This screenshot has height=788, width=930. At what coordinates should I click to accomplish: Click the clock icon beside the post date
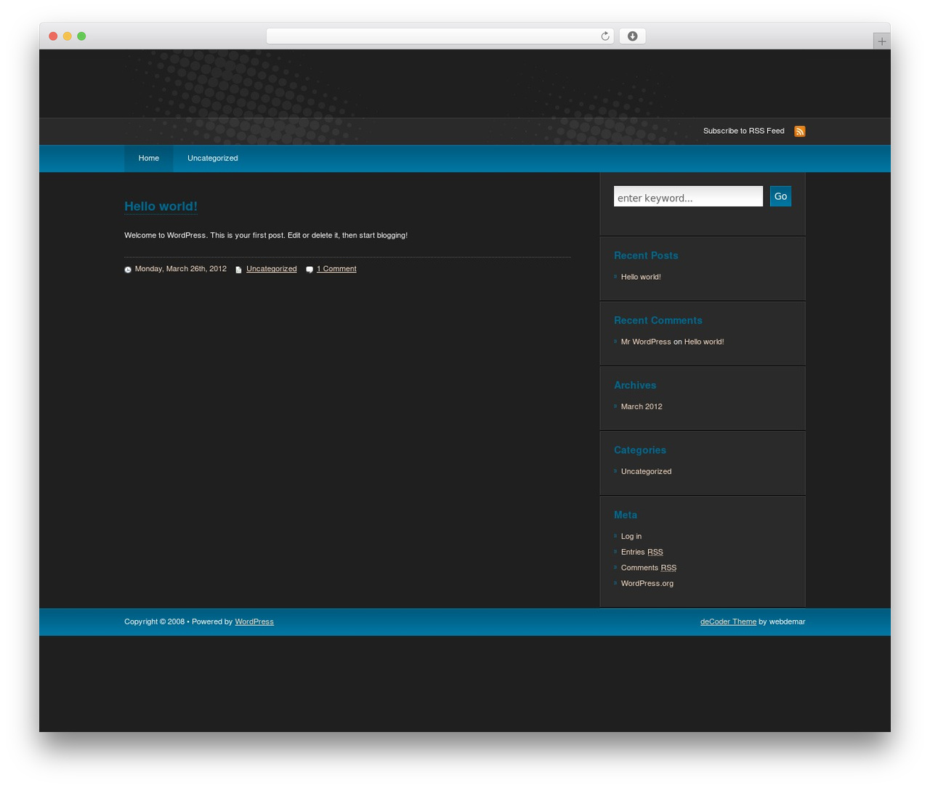pos(128,270)
